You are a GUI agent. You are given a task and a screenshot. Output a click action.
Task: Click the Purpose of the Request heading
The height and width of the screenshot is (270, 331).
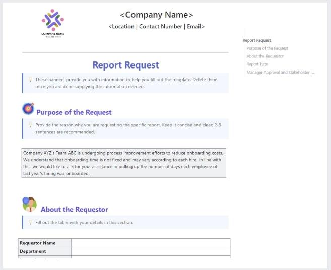tap(74, 112)
